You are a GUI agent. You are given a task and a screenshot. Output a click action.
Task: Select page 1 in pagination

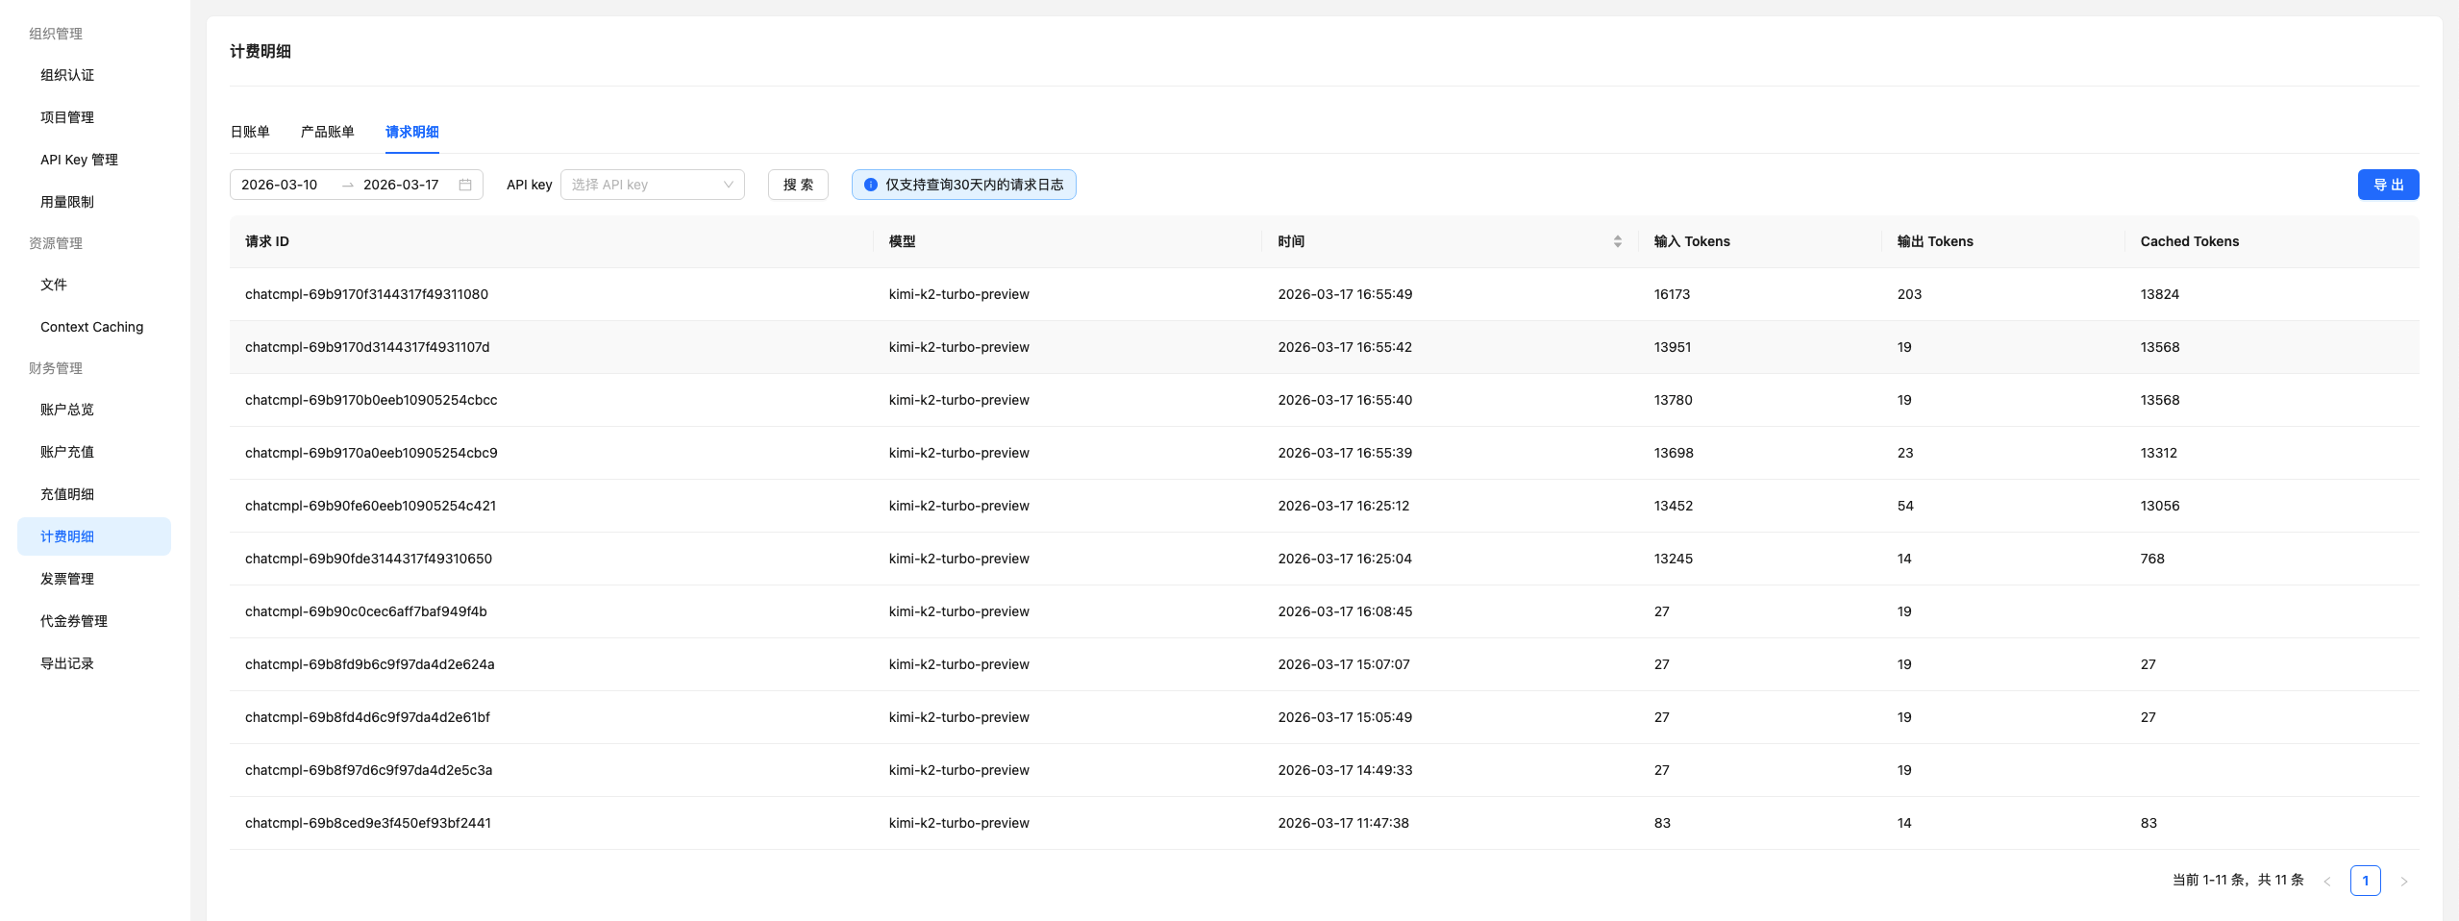[x=2365, y=881]
